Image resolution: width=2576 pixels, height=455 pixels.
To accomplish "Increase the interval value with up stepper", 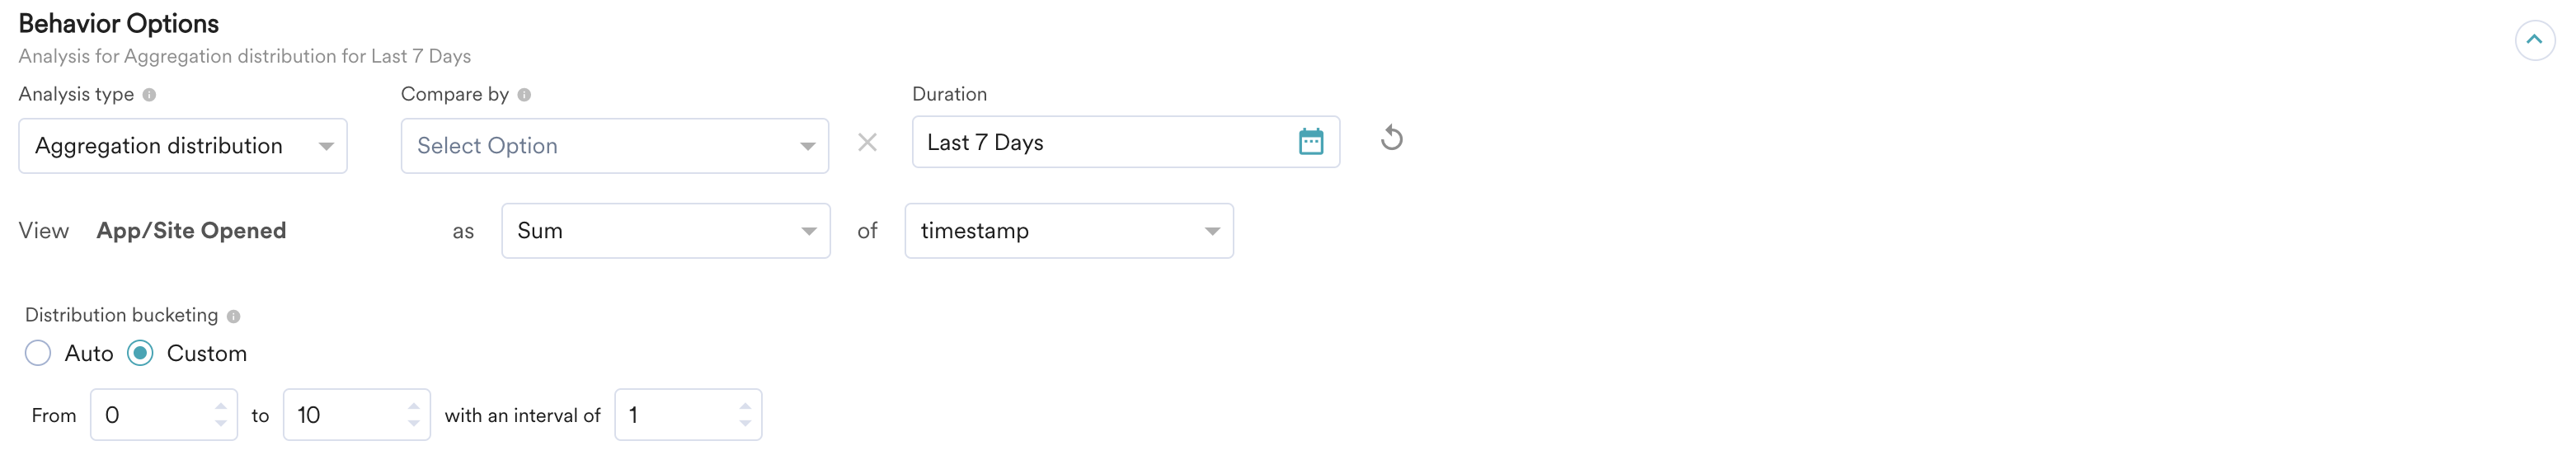I will coord(744,406).
